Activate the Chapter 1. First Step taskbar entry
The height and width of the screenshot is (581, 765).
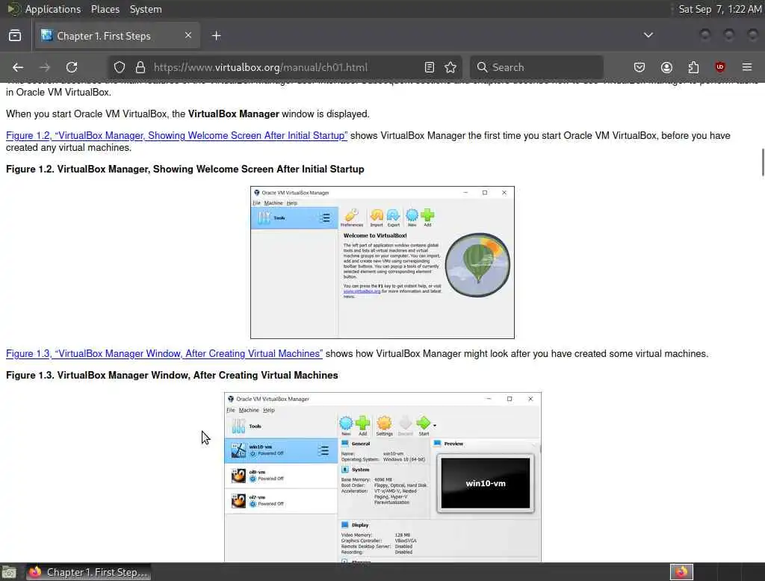88,572
